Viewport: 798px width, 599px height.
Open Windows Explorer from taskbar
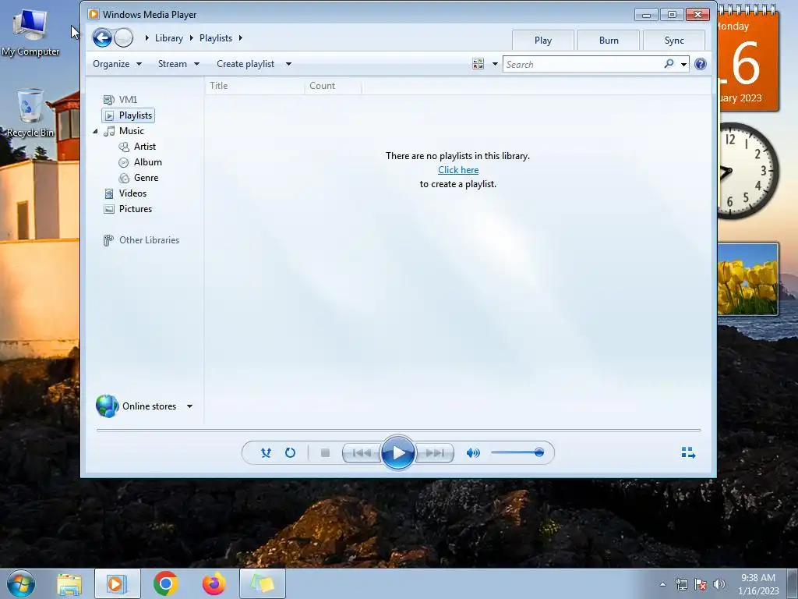point(69,583)
